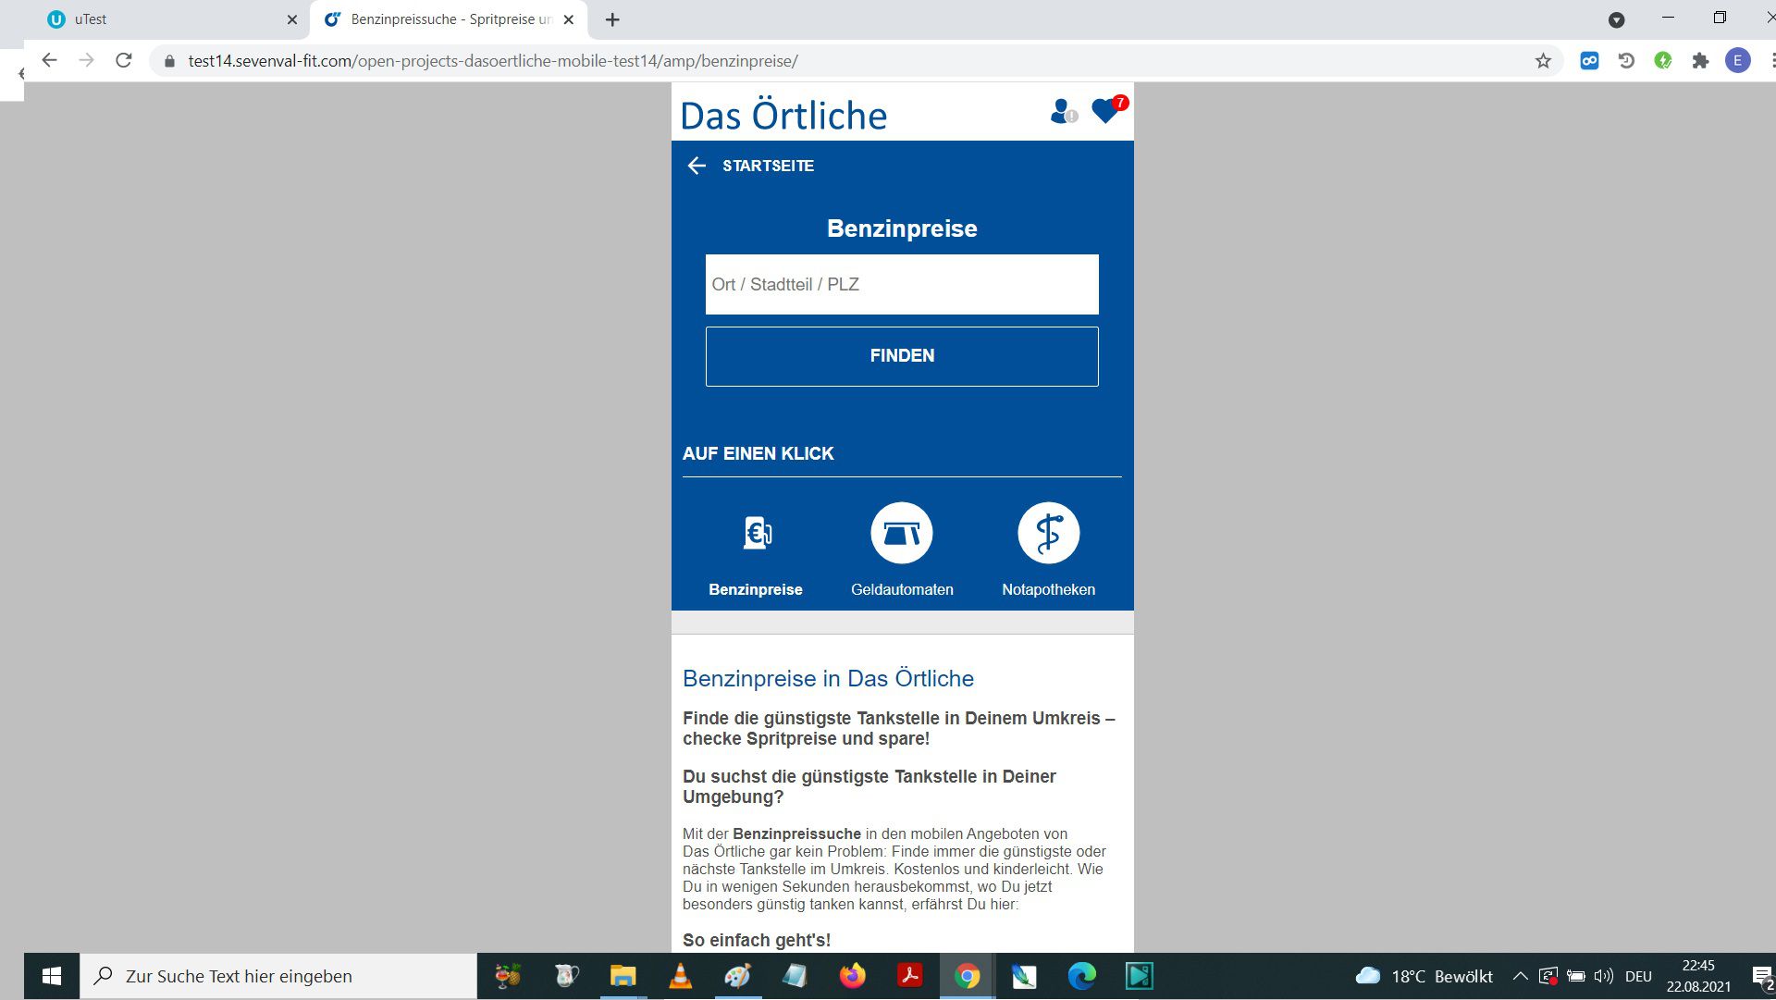Click the browser forward arrow

(87, 60)
